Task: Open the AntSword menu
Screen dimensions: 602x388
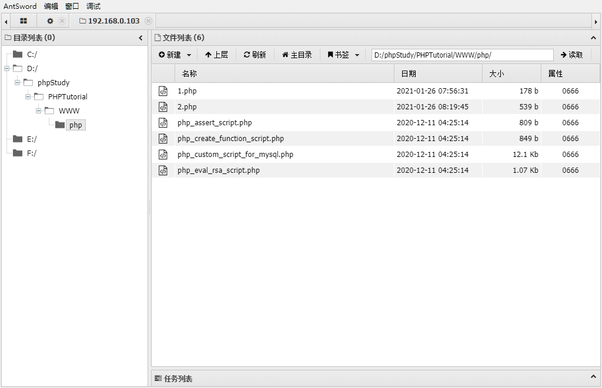Action: click(20, 6)
